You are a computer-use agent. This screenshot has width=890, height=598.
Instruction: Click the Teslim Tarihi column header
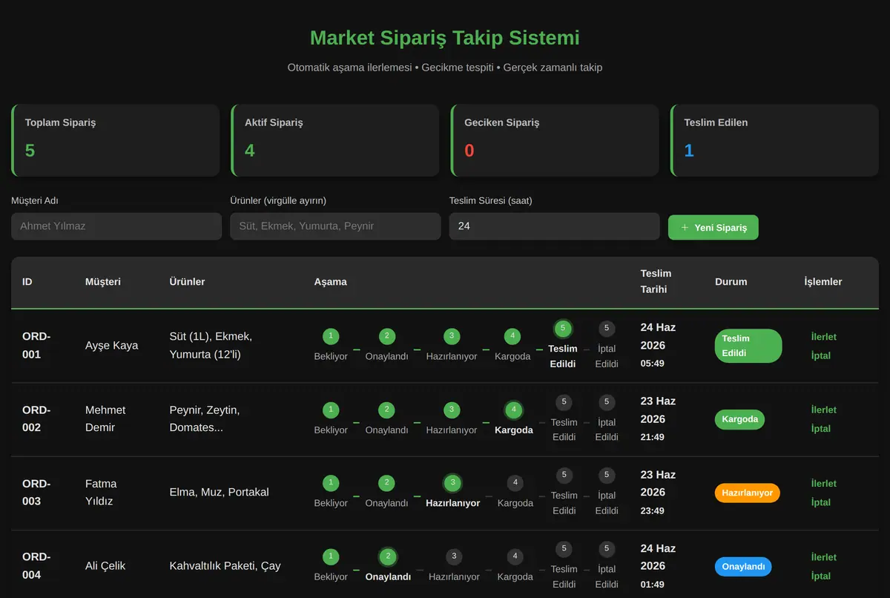click(656, 282)
